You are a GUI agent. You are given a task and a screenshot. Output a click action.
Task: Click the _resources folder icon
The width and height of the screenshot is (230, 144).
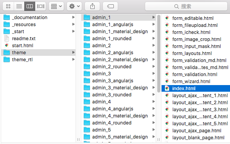tap(7, 24)
